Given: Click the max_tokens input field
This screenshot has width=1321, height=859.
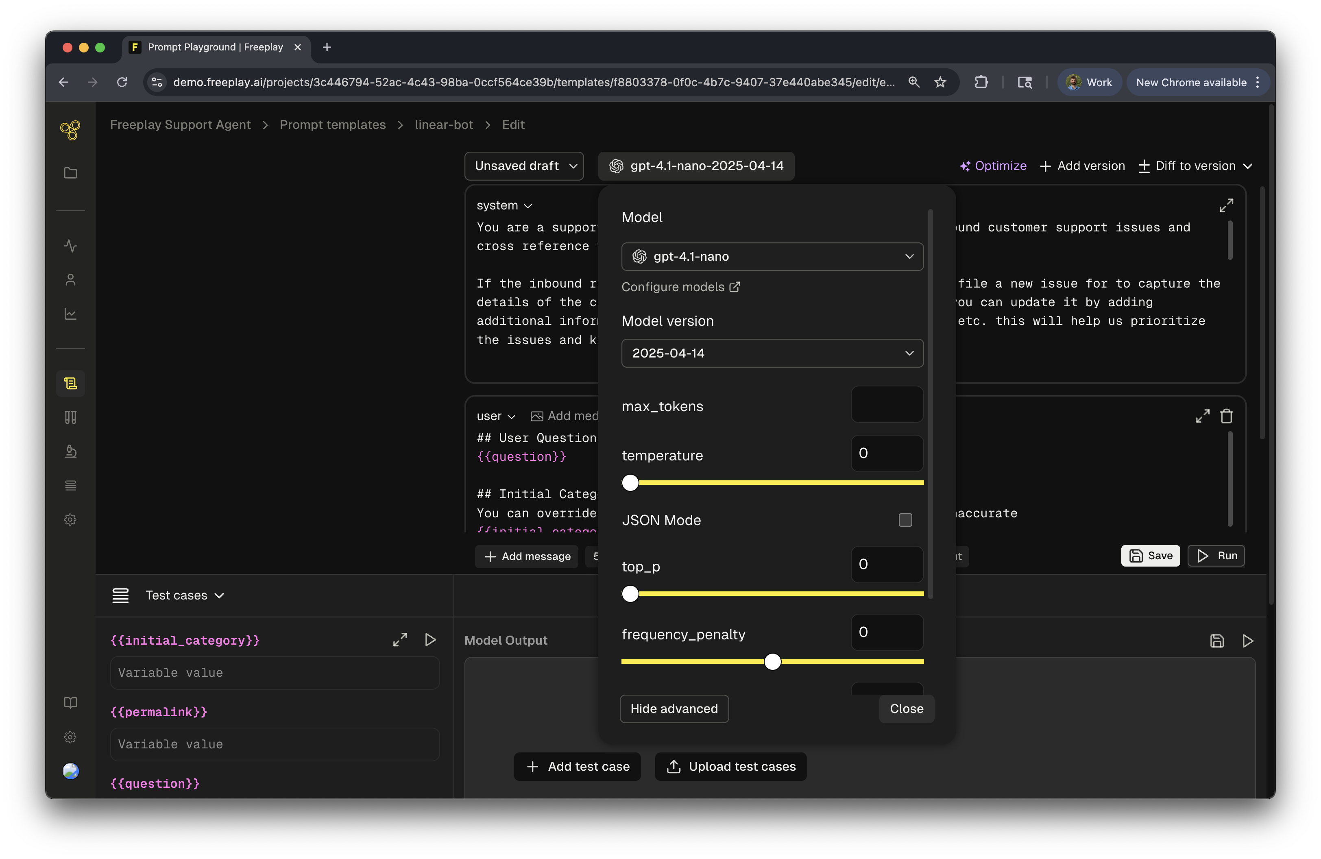Looking at the screenshot, I should tap(886, 405).
